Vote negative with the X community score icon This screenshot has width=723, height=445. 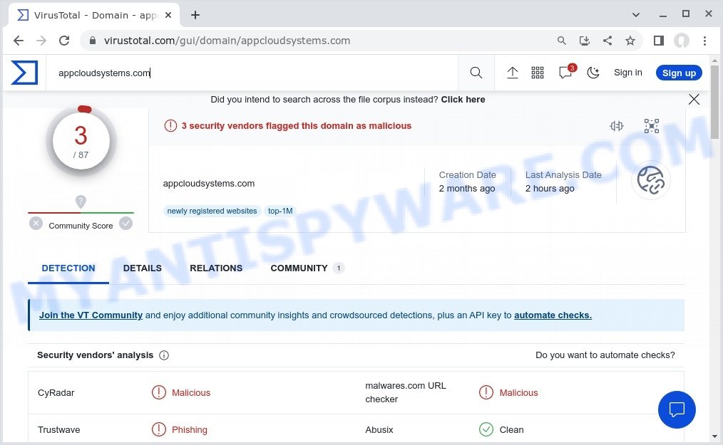36,224
